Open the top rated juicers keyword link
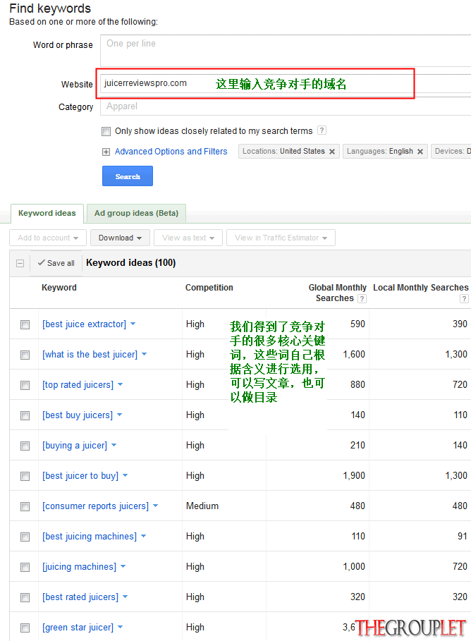 [78, 385]
